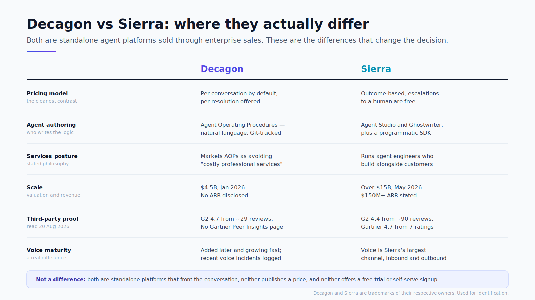Click the Scale row label
This screenshot has width=535, height=300.
[35, 187]
